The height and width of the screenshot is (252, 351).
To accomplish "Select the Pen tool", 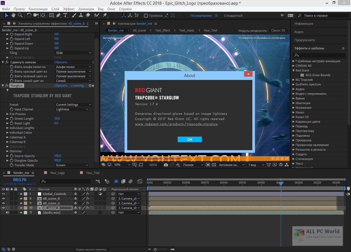I will coord(58,15).
